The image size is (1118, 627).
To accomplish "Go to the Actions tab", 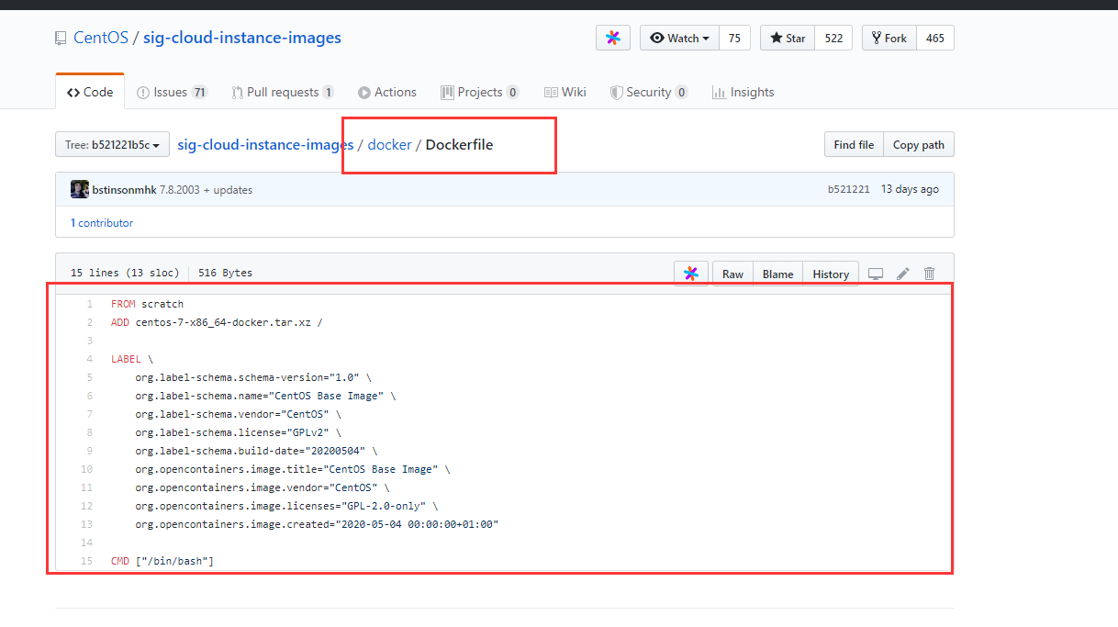I will [387, 92].
